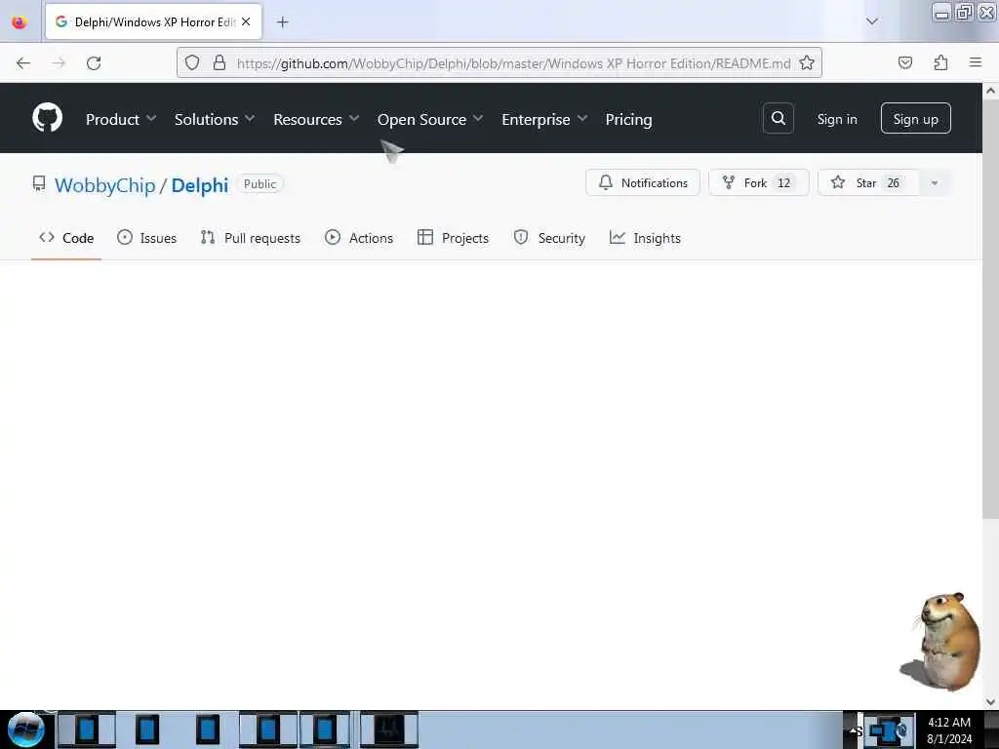Expand the Solutions menu
The width and height of the screenshot is (999, 749).
[x=215, y=120]
